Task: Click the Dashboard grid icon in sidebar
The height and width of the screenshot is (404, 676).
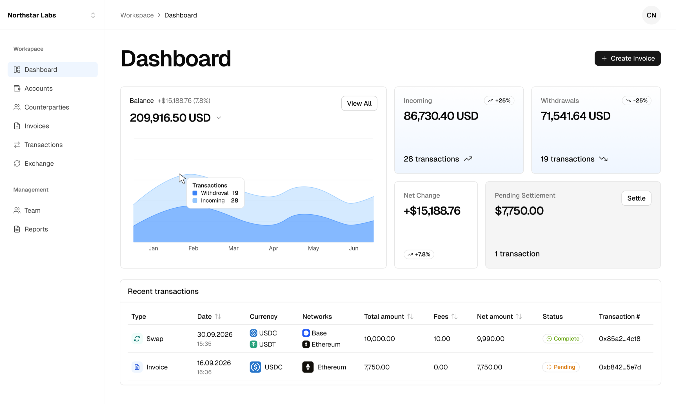Action: click(17, 70)
